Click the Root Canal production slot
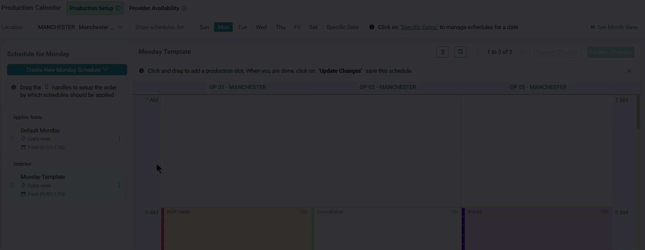The height and width of the screenshot is (250, 645). tap(236, 229)
